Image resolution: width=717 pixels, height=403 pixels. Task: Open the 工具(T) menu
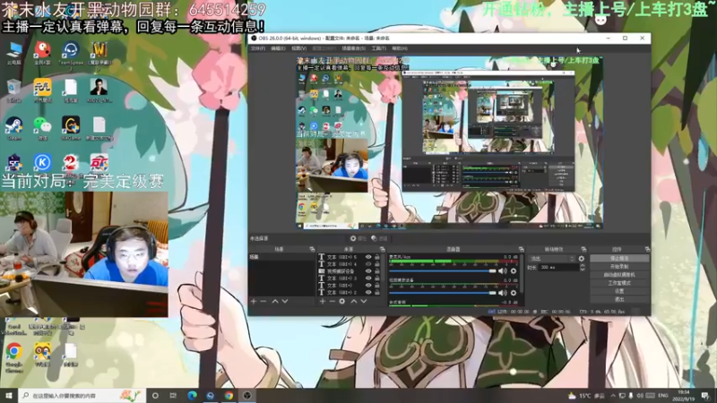coord(379,48)
